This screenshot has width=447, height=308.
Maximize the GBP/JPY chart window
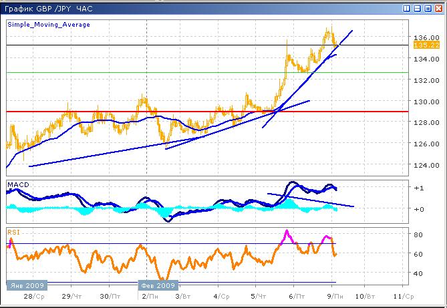pos(427,8)
